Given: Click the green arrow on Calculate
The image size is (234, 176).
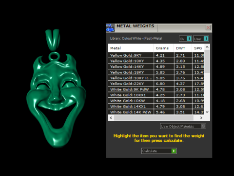Looking at the screenshot, I should (x=174, y=151).
